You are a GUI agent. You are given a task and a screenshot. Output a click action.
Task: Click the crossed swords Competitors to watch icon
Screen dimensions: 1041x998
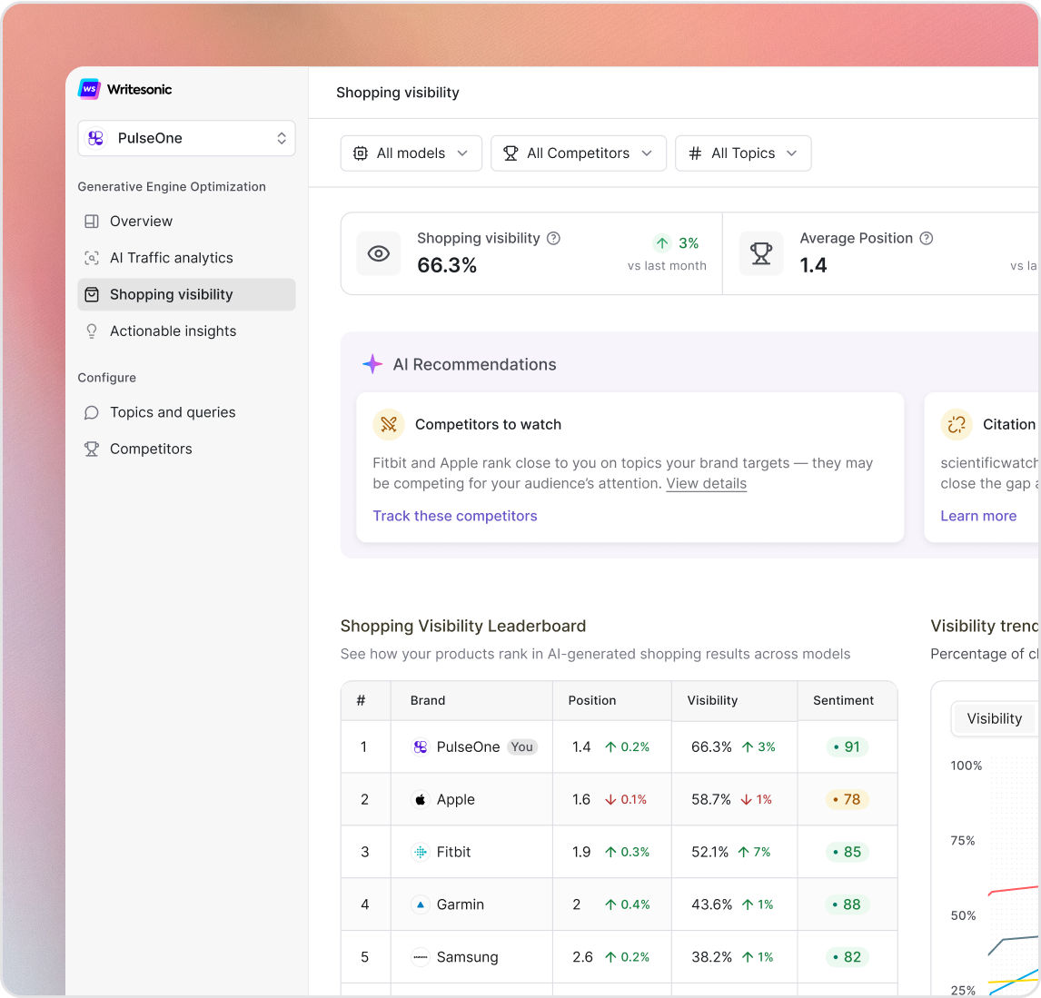click(389, 425)
